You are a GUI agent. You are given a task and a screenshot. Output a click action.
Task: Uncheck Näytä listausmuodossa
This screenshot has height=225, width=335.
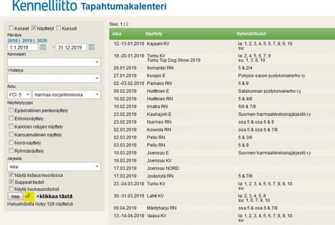coord(11,175)
